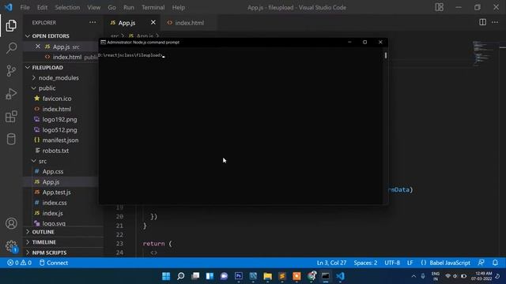Open Chrome from the taskbar
The width and height of the screenshot is (506, 284).
[x=312, y=276]
